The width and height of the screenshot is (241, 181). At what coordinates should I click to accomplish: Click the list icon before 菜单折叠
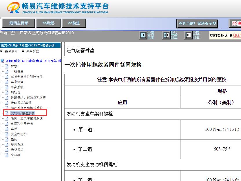click(x=23, y=51)
